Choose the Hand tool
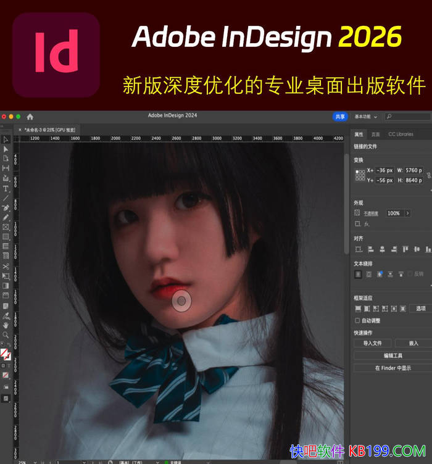The image size is (432, 464). click(6, 325)
